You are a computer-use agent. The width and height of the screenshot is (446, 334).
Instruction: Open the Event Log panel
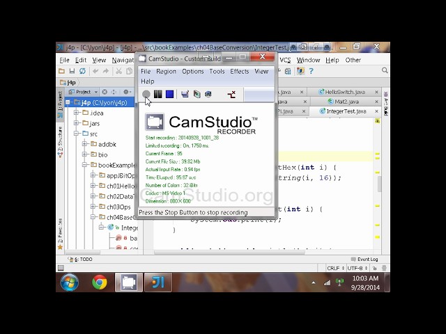click(364, 260)
